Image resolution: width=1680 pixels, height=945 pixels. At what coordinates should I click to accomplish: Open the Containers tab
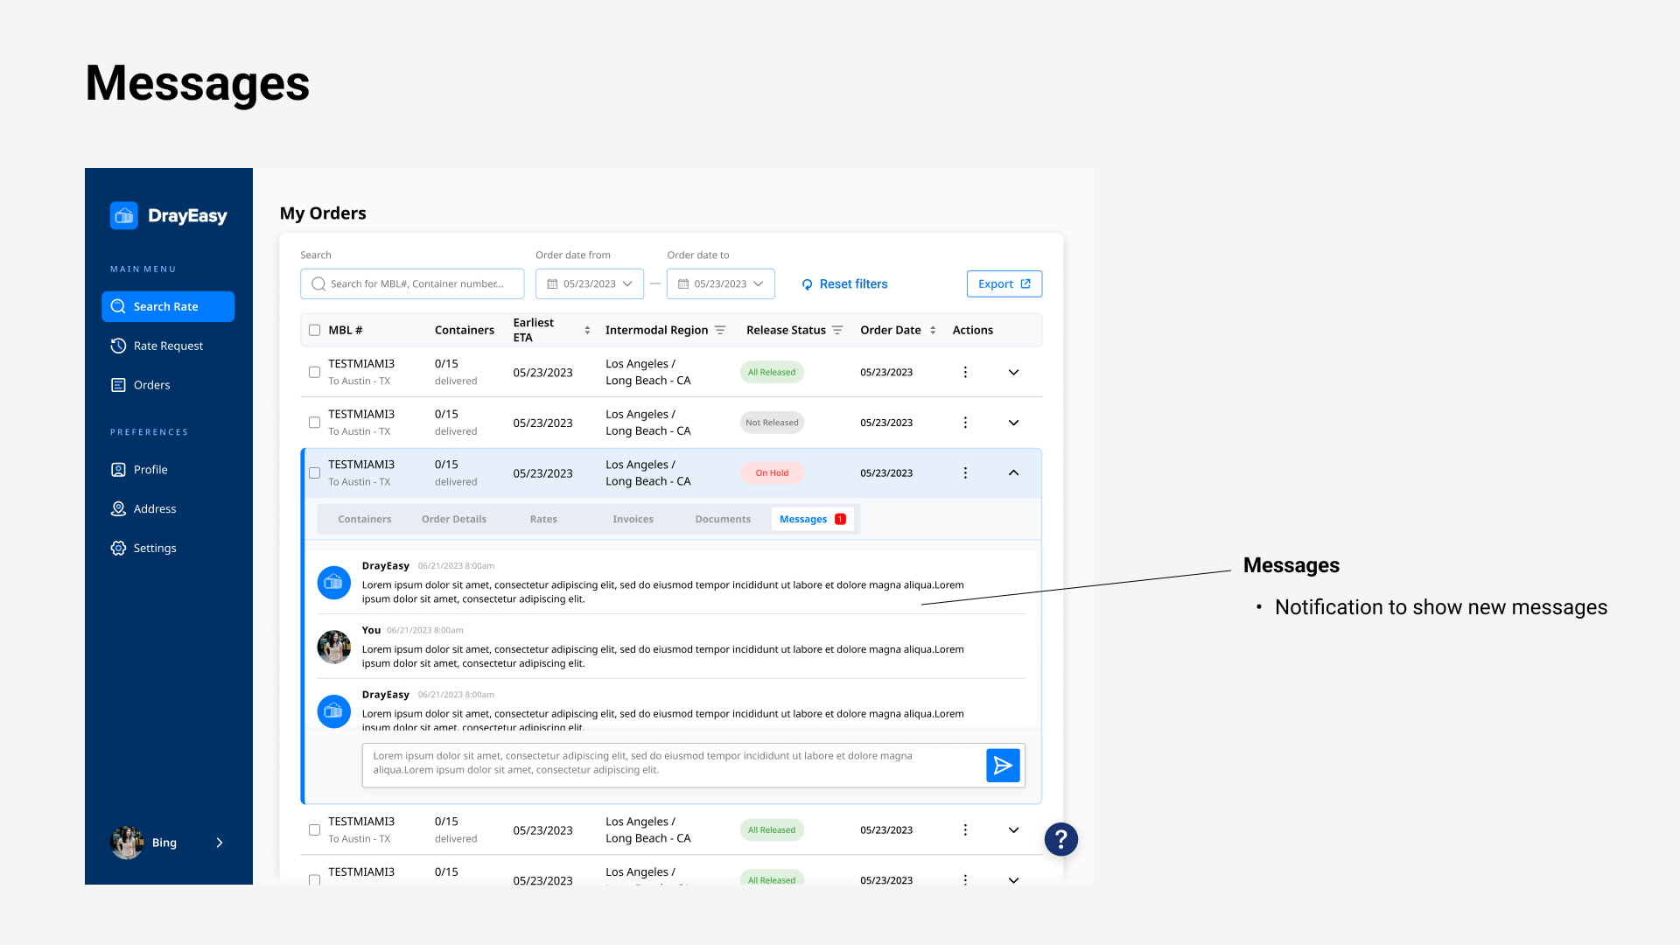[x=364, y=519]
